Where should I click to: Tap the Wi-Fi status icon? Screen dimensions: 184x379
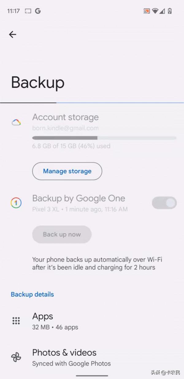pyautogui.click(x=155, y=10)
